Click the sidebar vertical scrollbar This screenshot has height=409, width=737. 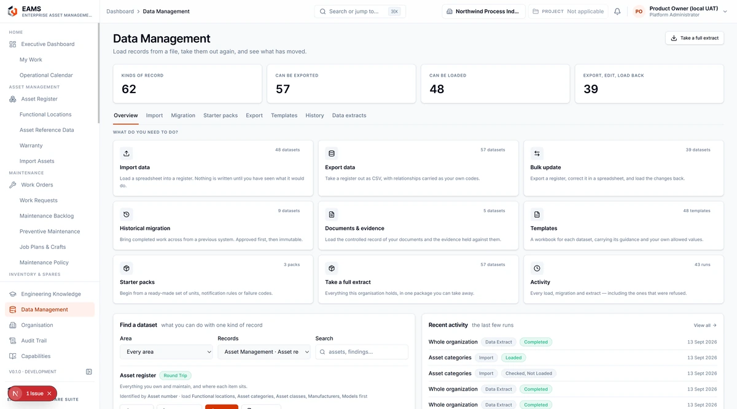pos(98,74)
